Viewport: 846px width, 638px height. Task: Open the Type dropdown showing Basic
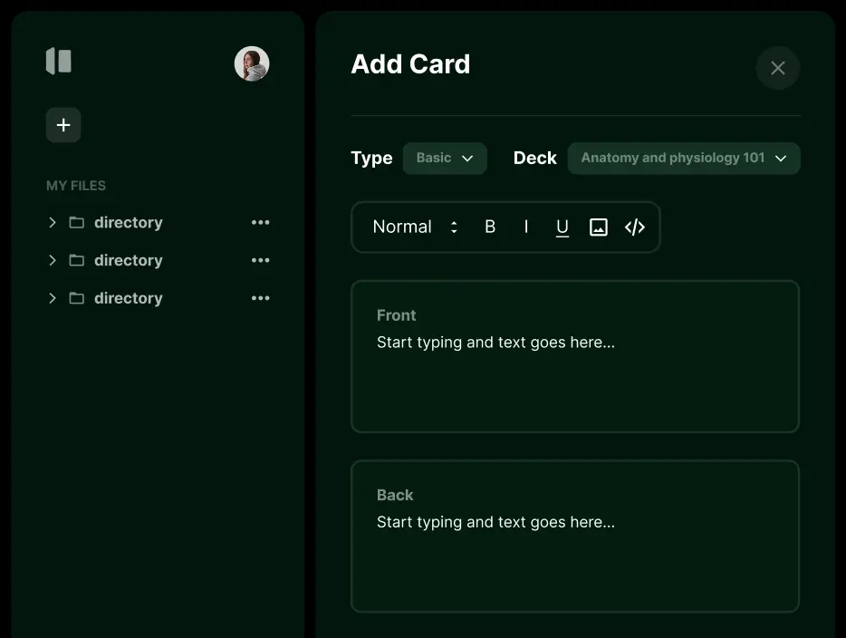[445, 159]
